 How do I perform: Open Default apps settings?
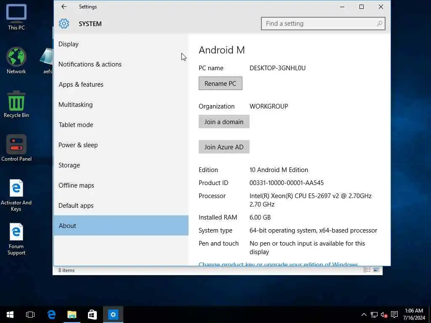121,205
